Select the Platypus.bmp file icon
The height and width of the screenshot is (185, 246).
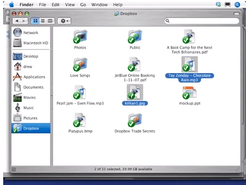[80, 120]
